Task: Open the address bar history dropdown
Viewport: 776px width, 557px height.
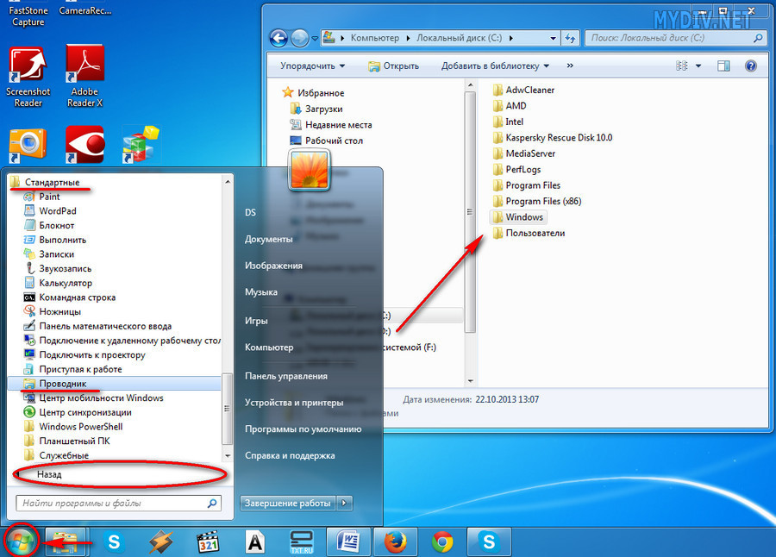Action: (x=553, y=38)
